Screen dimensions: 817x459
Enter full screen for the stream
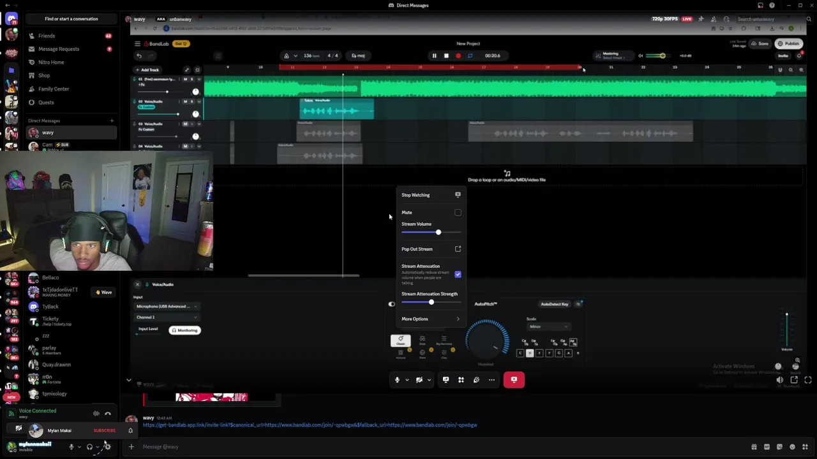[808, 380]
